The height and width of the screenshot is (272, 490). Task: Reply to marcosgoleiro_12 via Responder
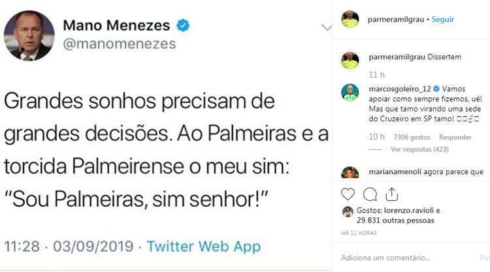[x=455, y=138]
